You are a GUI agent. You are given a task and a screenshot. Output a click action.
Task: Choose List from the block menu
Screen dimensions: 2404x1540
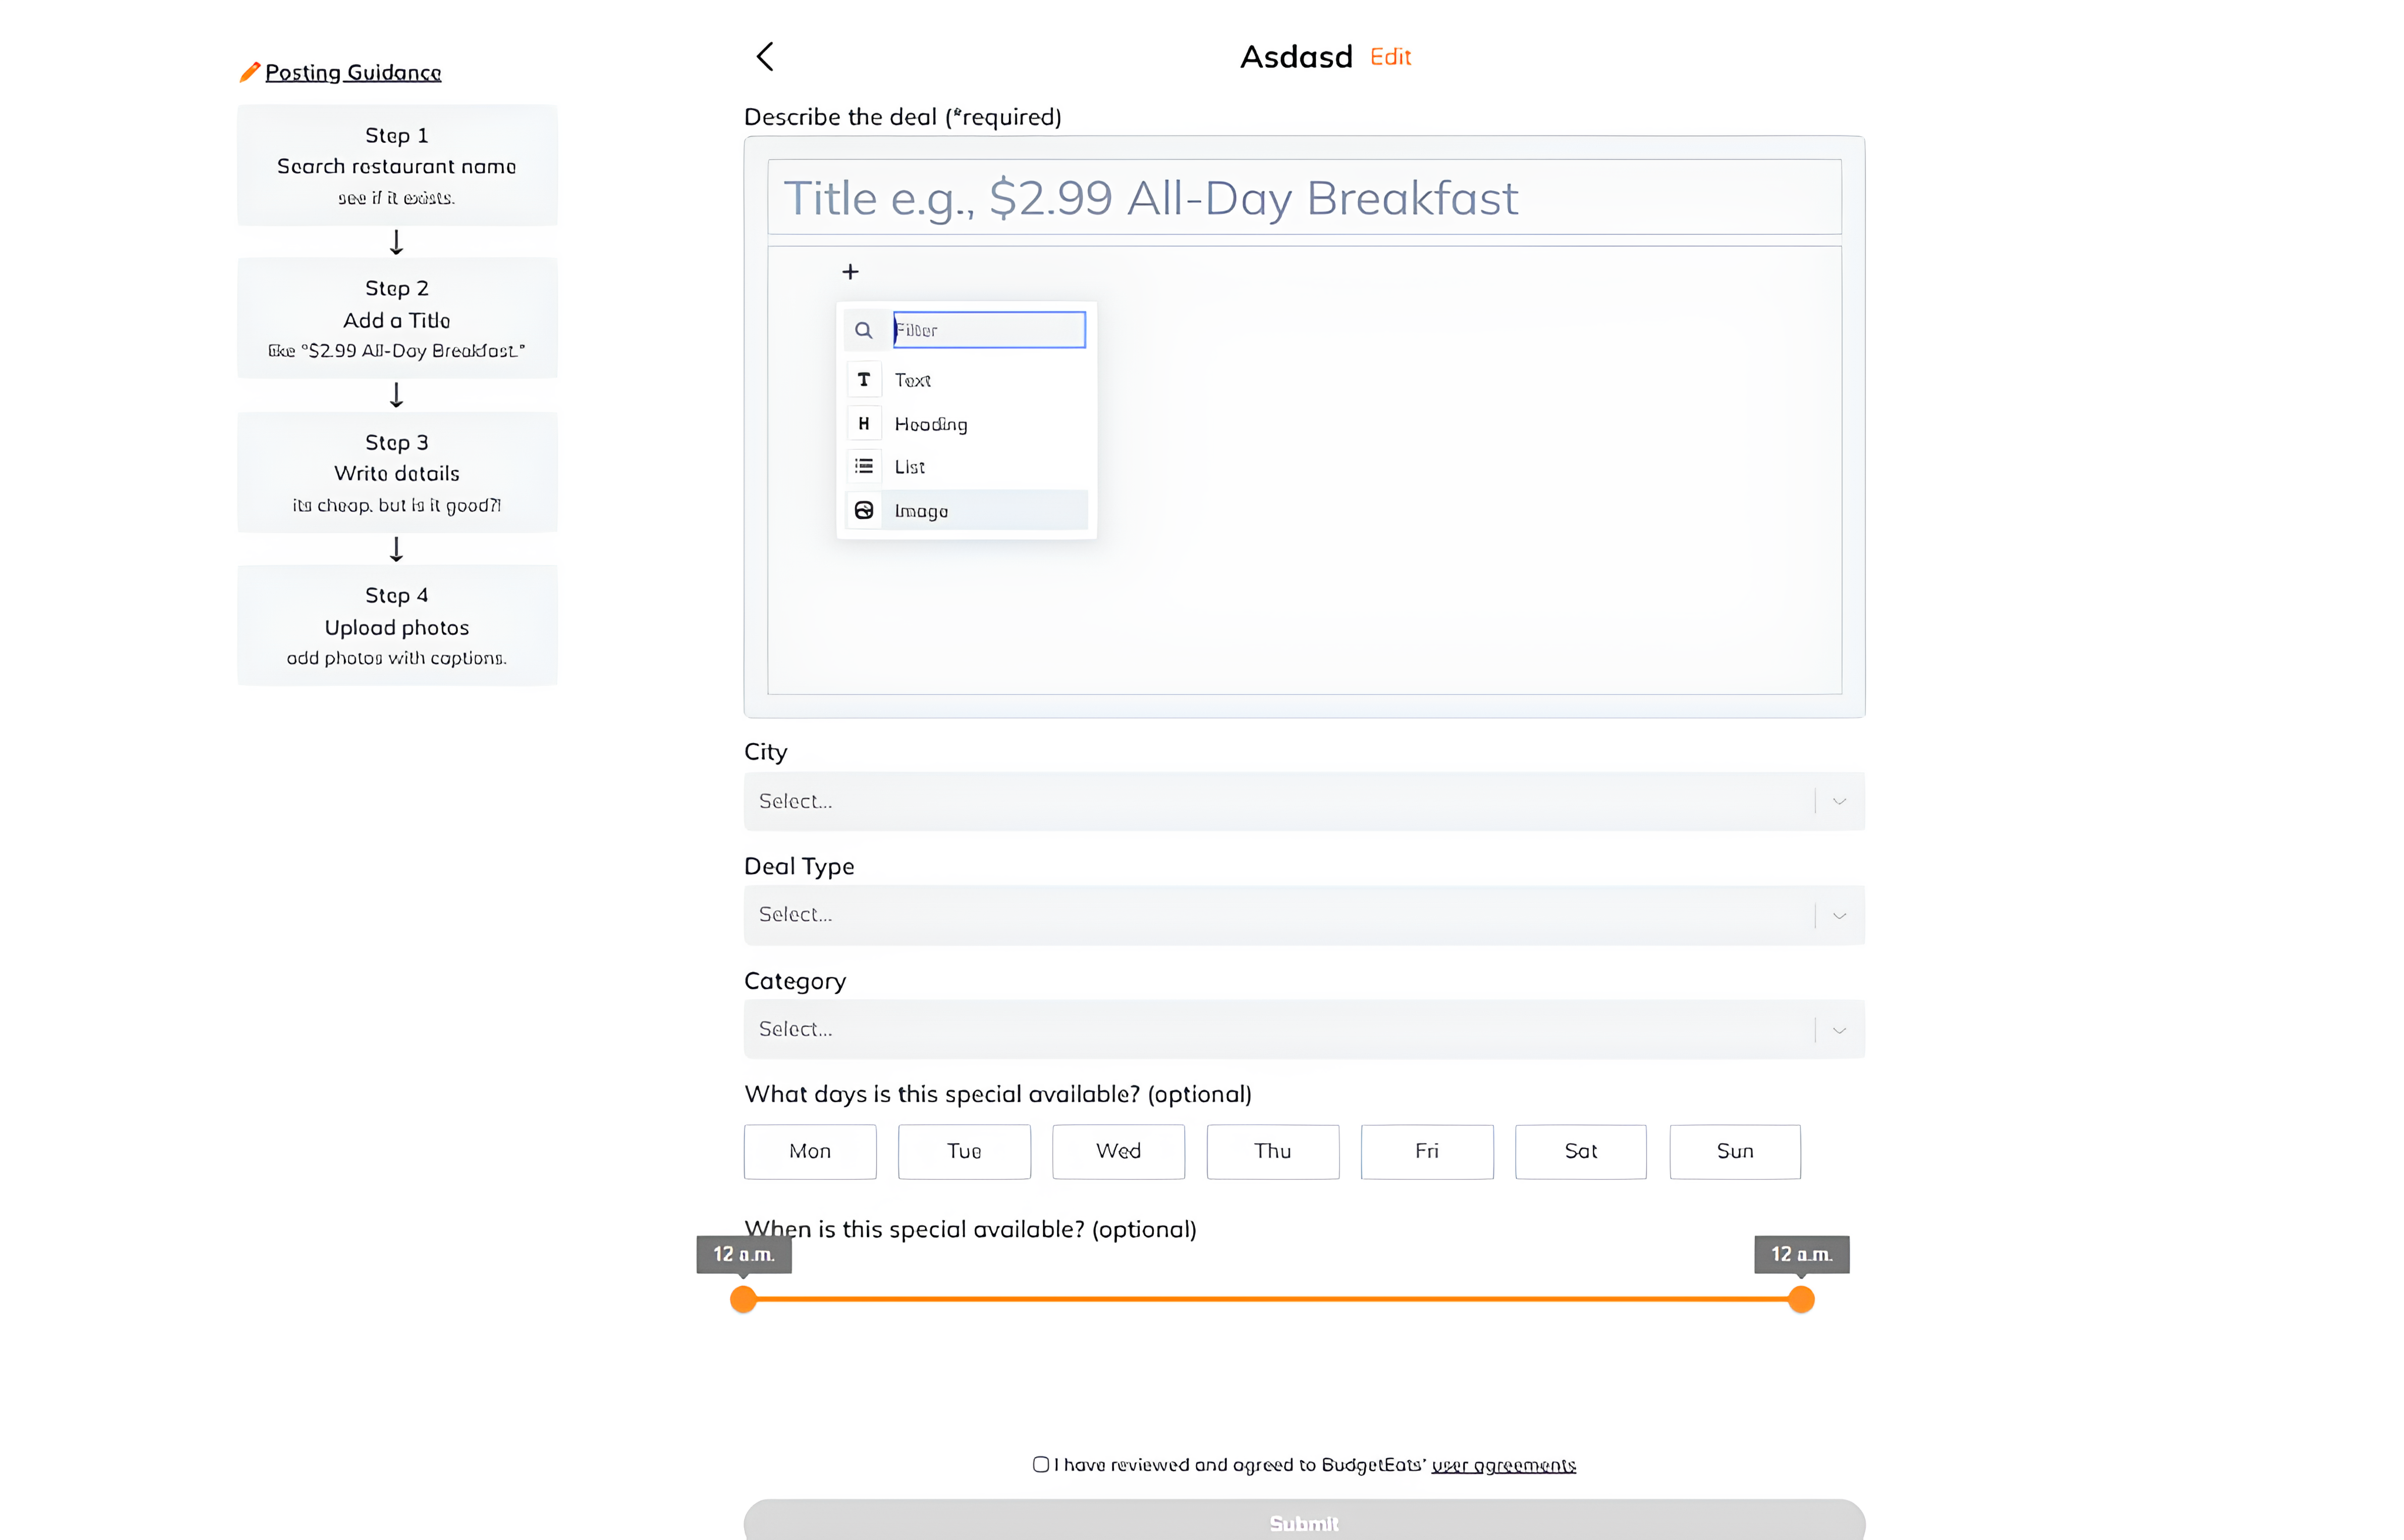[x=966, y=467]
